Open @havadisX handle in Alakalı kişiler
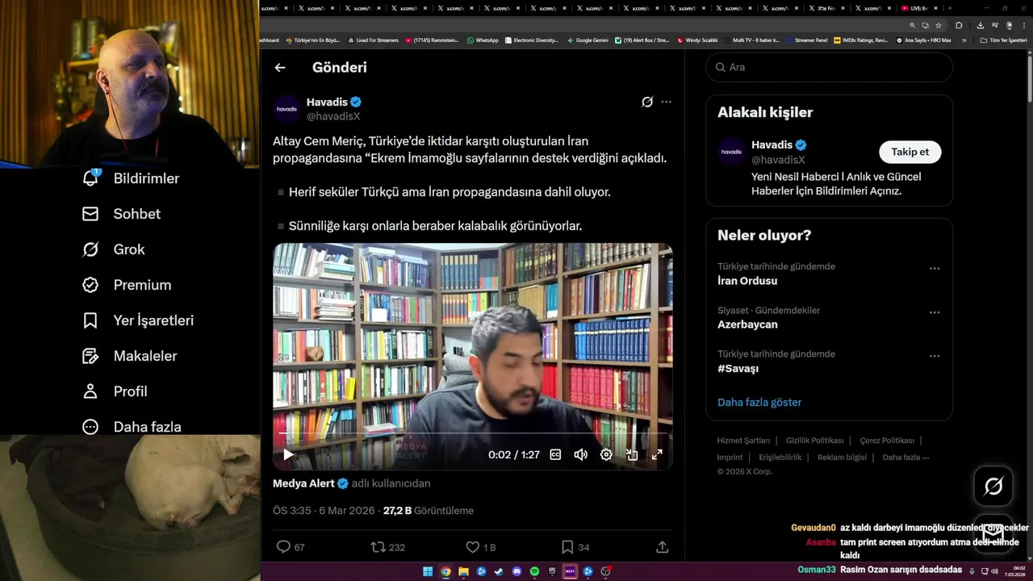 [778, 160]
